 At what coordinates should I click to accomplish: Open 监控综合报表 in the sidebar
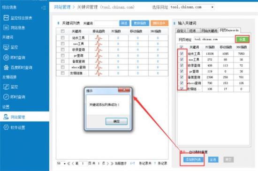[18, 18]
